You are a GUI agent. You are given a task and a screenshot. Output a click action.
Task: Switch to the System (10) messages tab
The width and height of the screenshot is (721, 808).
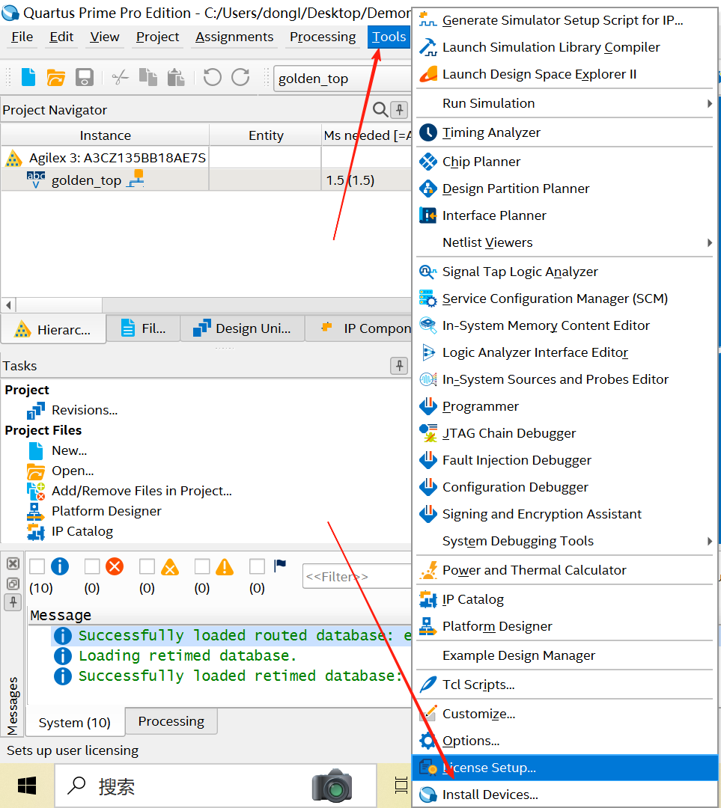point(75,723)
